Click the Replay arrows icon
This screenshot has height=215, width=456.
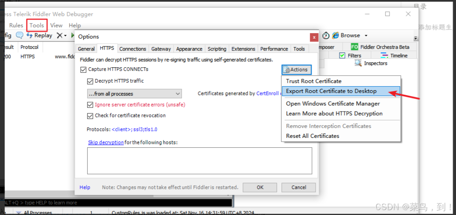pos(30,35)
